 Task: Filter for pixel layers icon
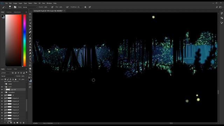coord(13,73)
